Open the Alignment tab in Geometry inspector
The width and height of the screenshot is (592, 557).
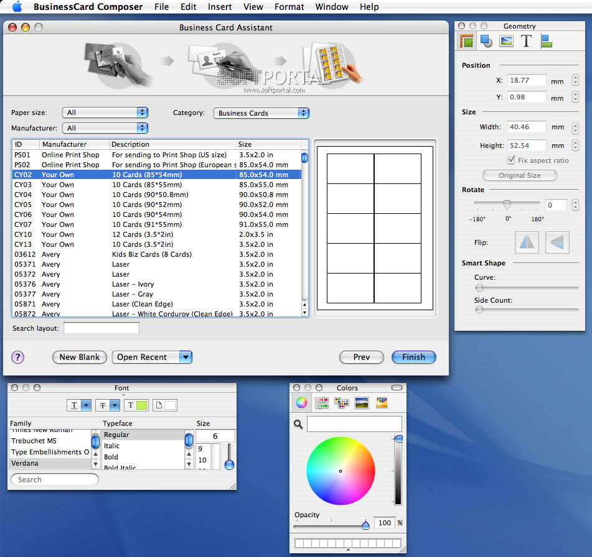[546, 41]
